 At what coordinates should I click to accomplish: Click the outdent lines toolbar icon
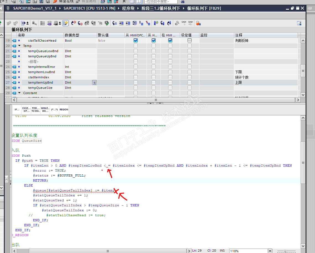tap(128, 23)
